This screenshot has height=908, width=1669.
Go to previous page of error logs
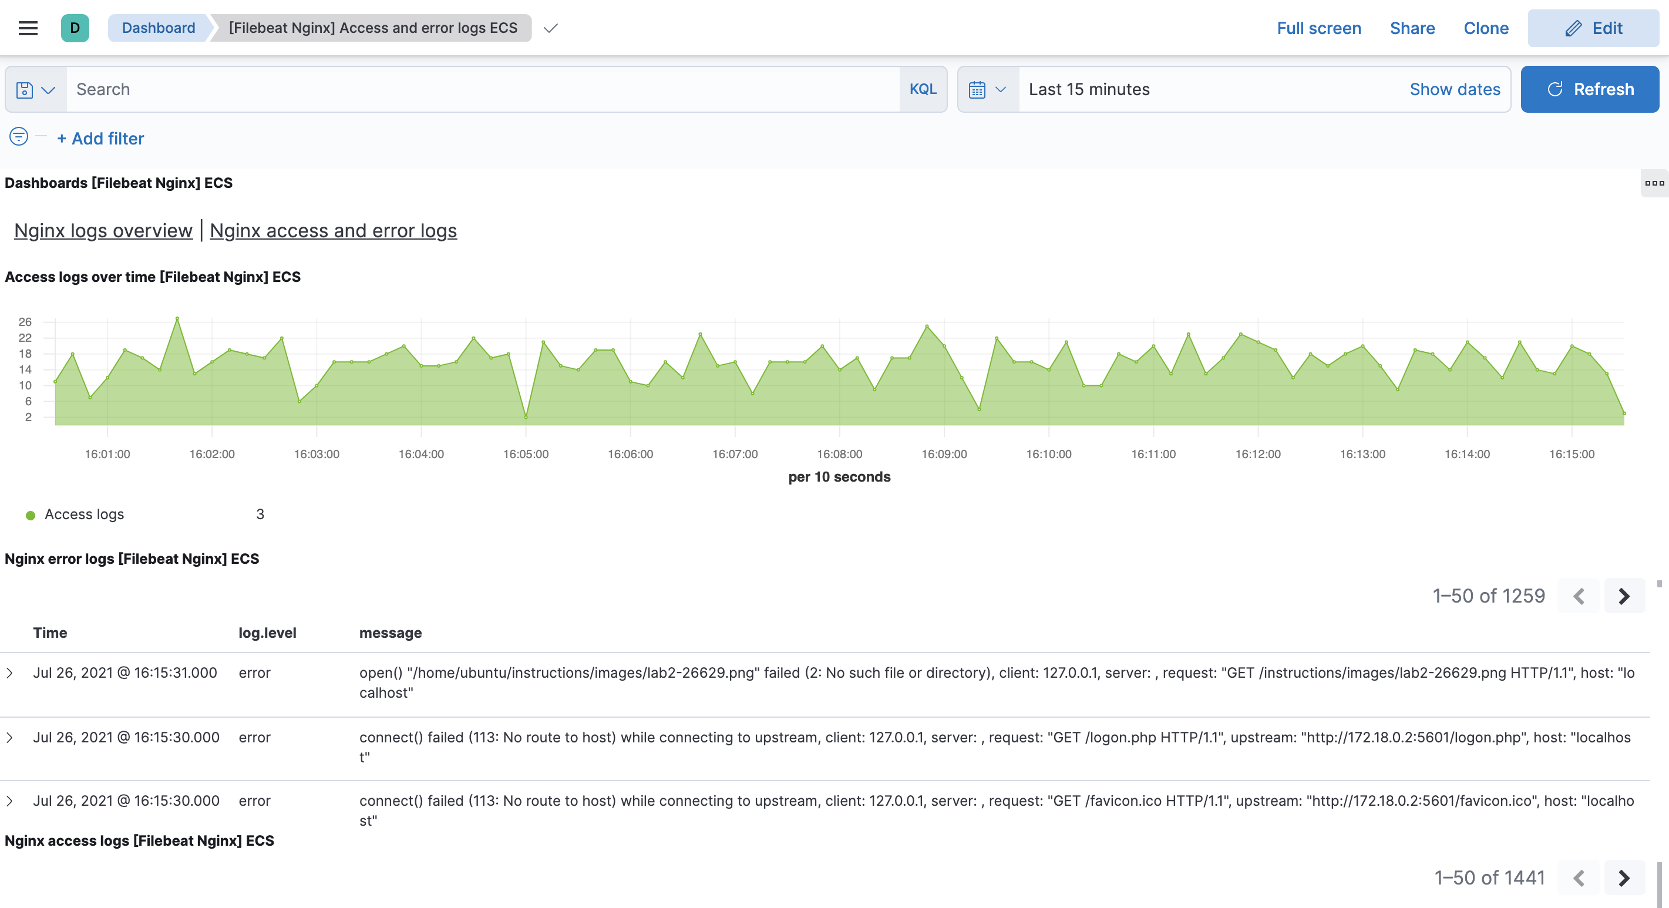(x=1579, y=596)
